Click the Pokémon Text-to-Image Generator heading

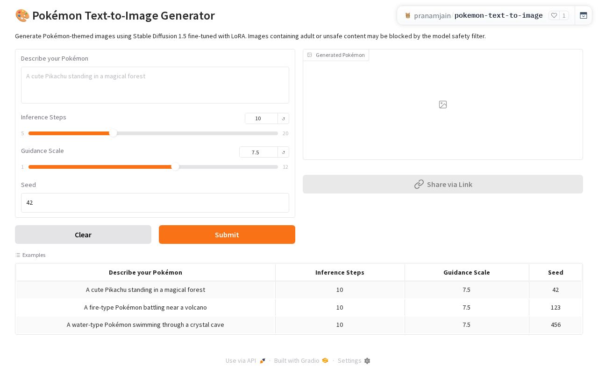pyautogui.click(x=115, y=15)
